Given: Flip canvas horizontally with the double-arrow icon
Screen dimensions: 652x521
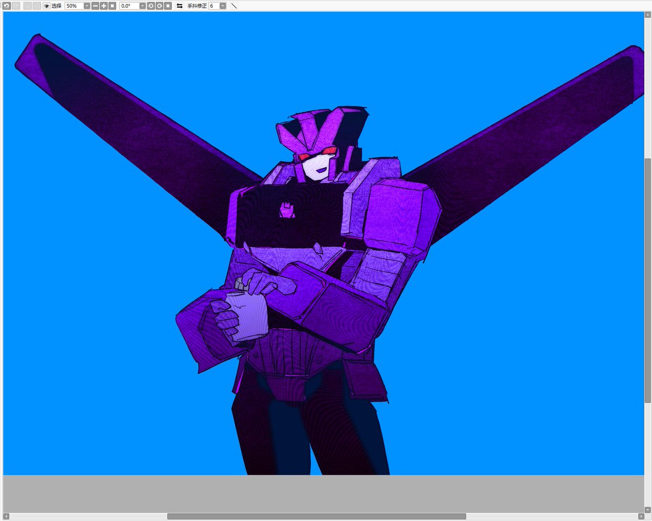Looking at the screenshot, I should coord(179,5).
